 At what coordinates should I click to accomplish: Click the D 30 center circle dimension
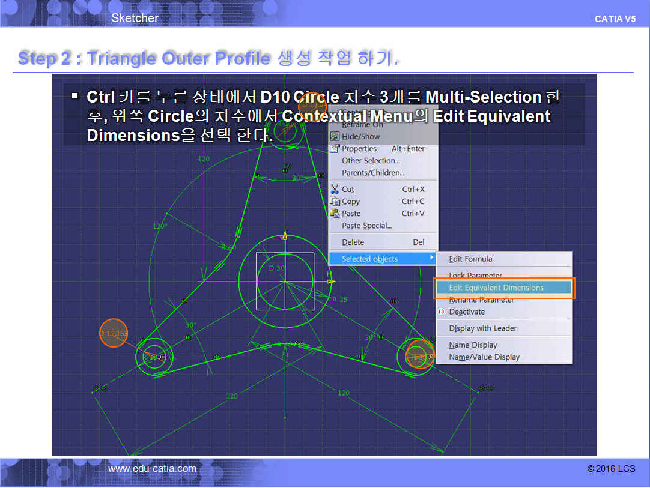coord(277,268)
